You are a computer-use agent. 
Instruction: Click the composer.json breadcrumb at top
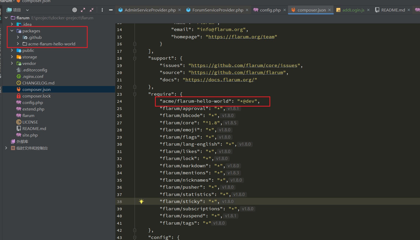[36, 1]
